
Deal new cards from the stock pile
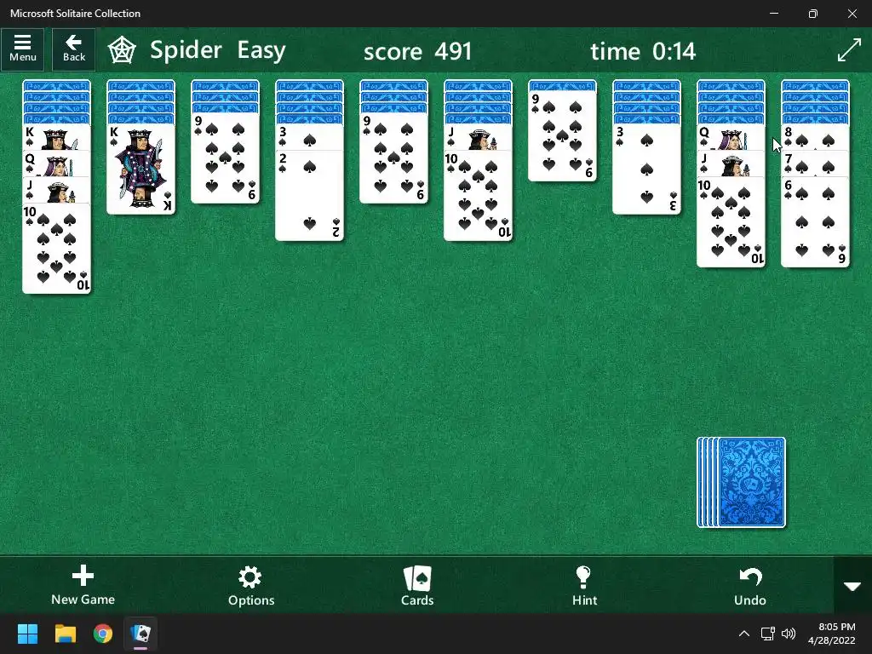[x=742, y=482]
